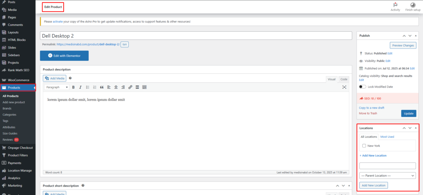Apply italic formatting in editor toolbar
The width and height of the screenshot is (423, 195).
tap(80, 87)
